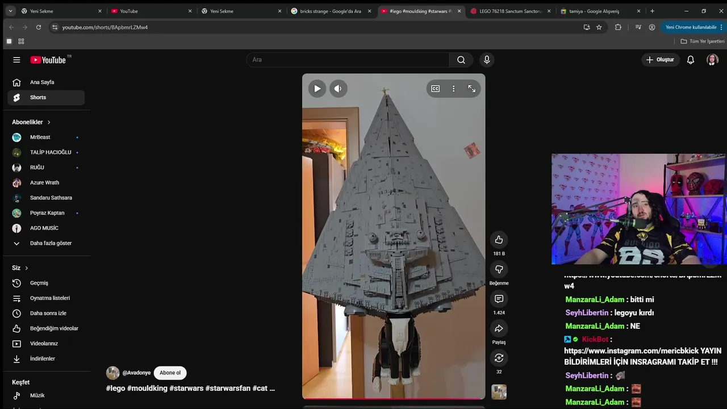Open the YouTube hamburger guide menu
Image resolution: width=727 pixels, height=409 pixels.
pyautogui.click(x=16, y=60)
